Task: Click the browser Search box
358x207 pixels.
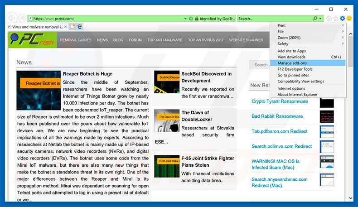Action: click(275, 19)
